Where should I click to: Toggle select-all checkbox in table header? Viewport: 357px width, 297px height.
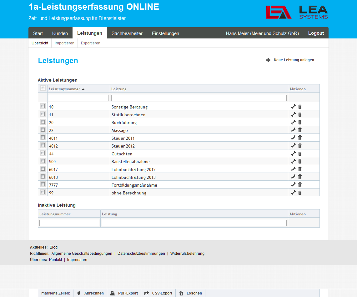(43, 88)
